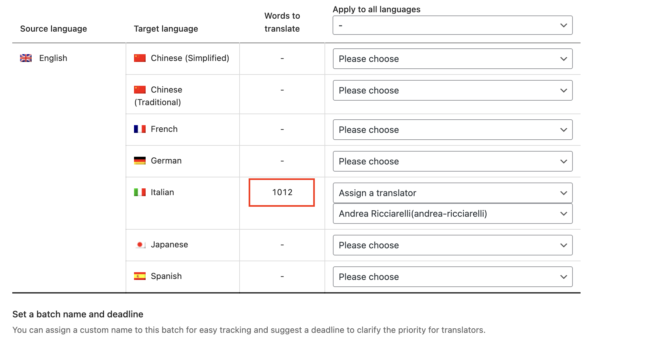
Task: Expand the German Please choose dropdown
Action: pyautogui.click(x=452, y=161)
